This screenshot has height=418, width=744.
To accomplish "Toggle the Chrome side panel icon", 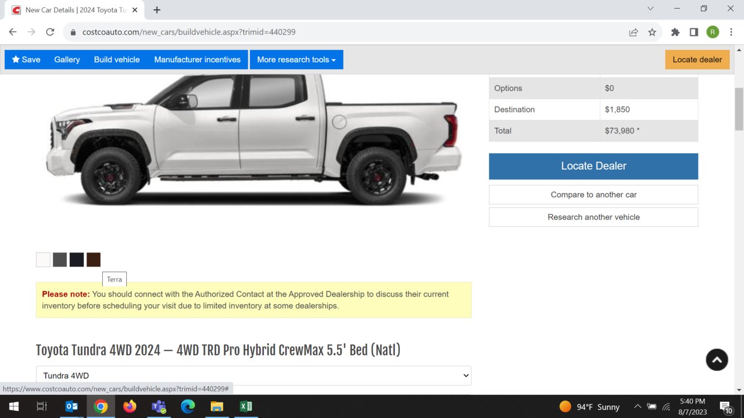I will click(x=694, y=32).
